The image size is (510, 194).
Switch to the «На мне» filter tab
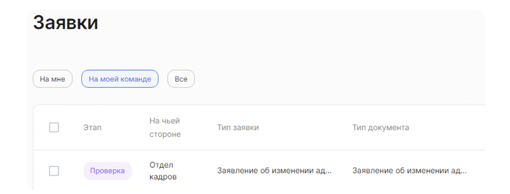(52, 79)
